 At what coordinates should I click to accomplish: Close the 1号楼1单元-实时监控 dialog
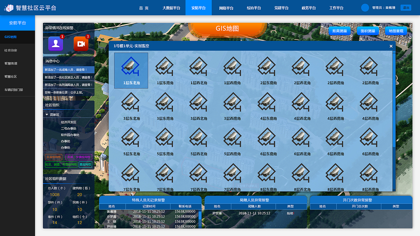coord(391,46)
